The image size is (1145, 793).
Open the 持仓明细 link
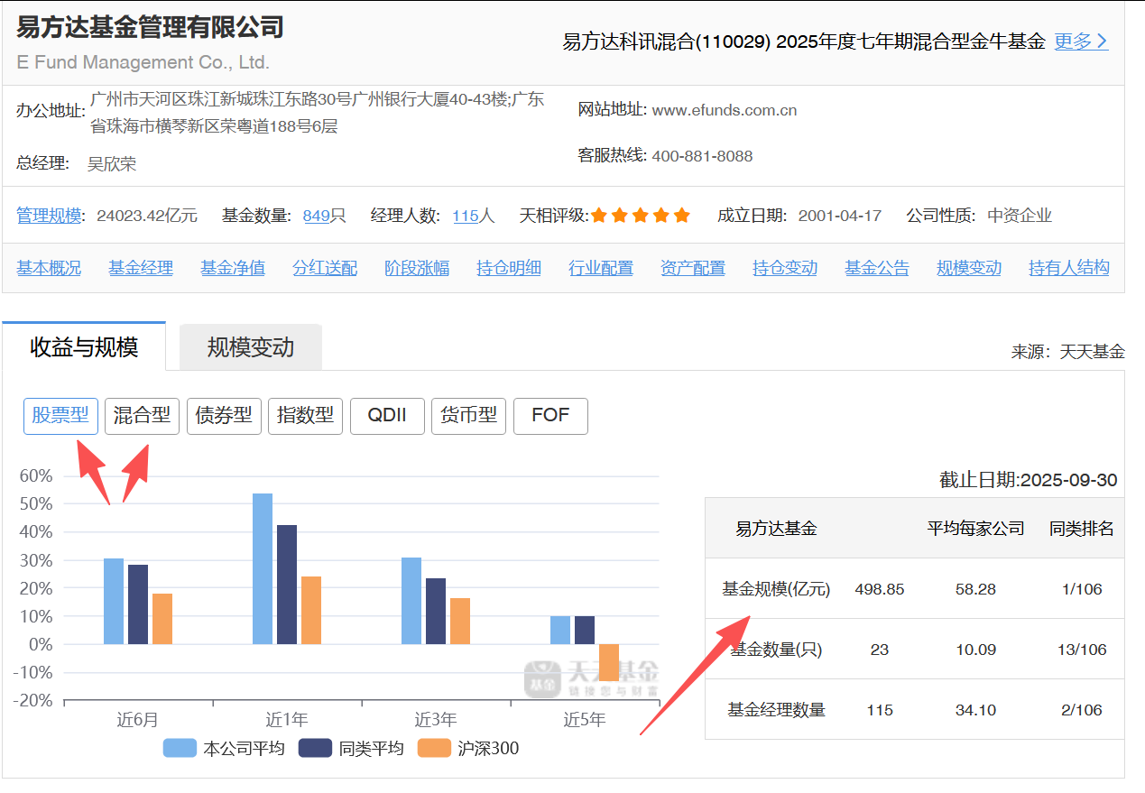[x=509, y=268]
